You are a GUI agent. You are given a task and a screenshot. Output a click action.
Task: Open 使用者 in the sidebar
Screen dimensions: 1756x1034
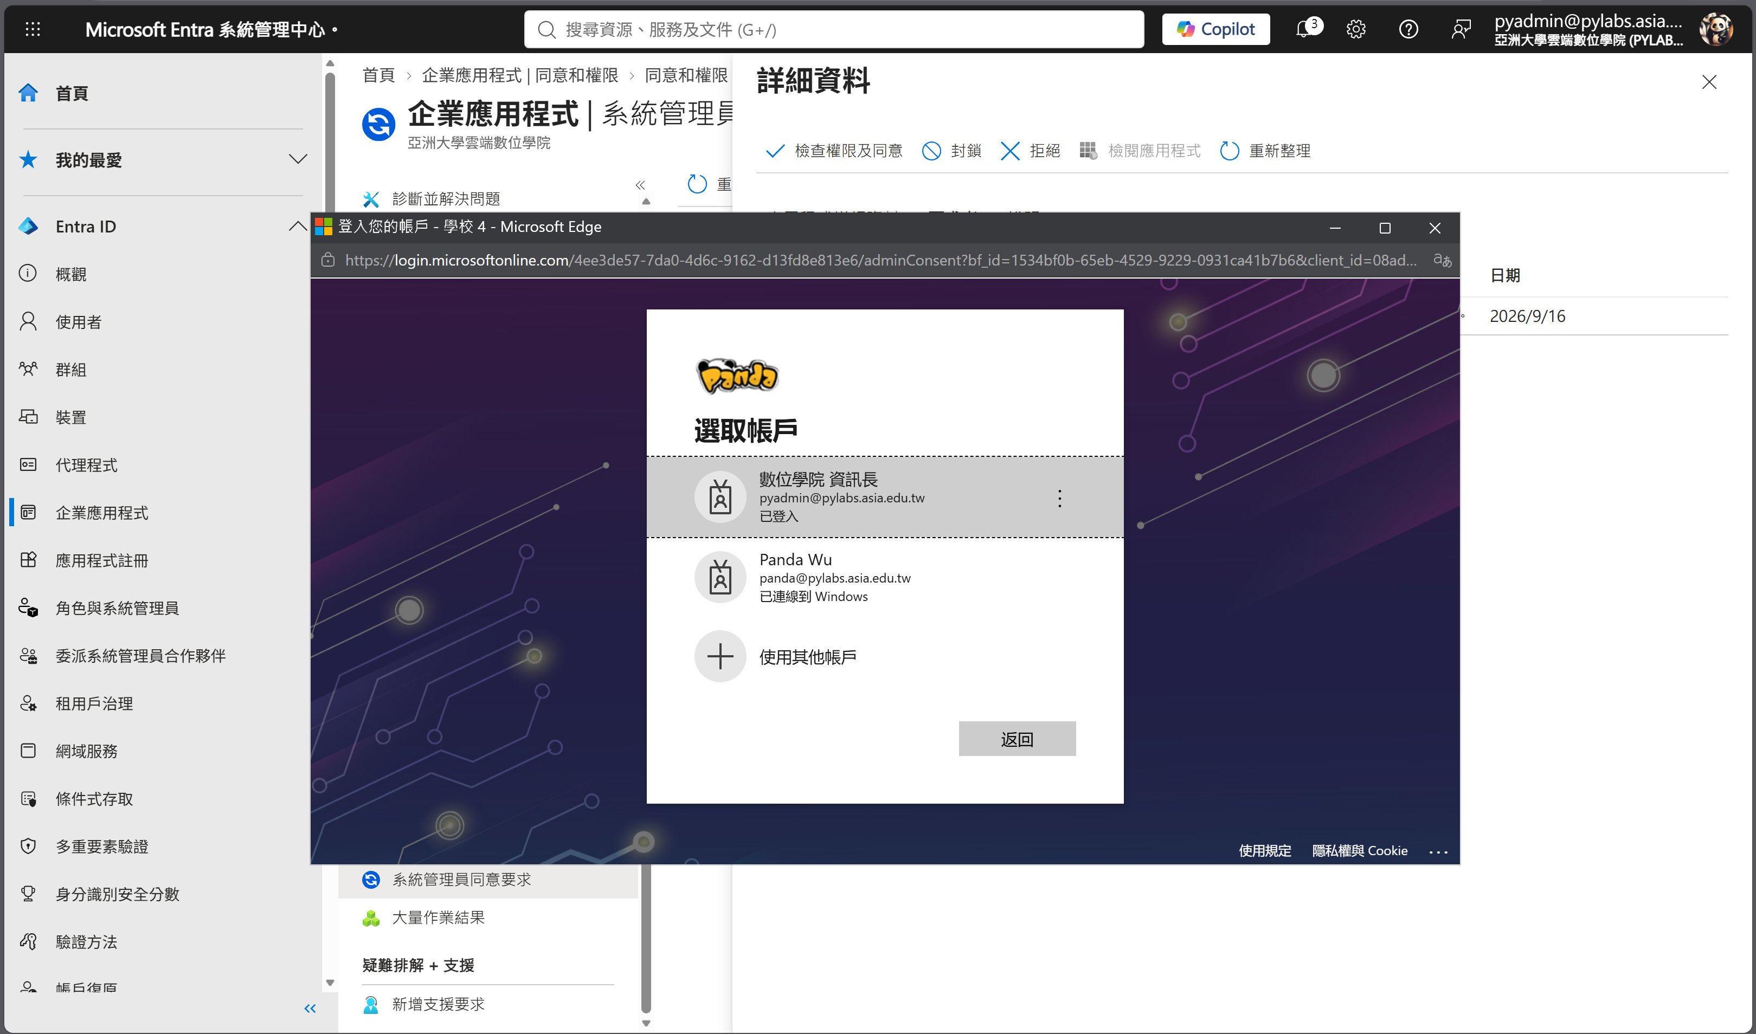pyautogui.click(x=78, y=321)
